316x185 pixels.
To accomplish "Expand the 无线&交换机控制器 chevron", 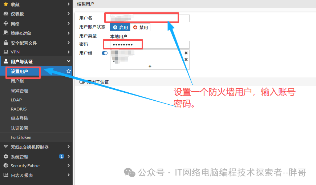I will (x=69, y=146).
